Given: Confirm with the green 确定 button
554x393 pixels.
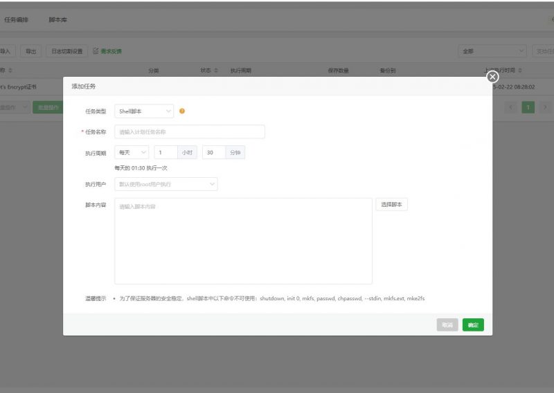Looking at the screenshot, I should tap(473, 325).
